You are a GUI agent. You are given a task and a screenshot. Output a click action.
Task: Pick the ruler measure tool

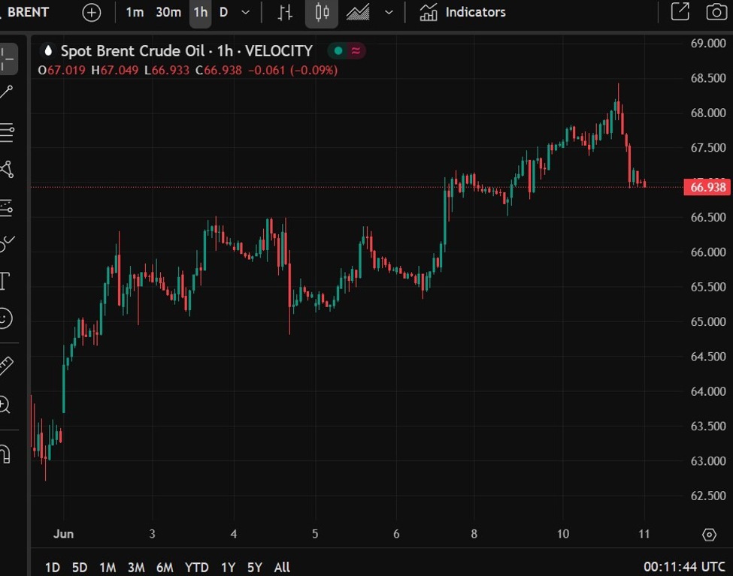pyautogui.click(x=6, y=366)
